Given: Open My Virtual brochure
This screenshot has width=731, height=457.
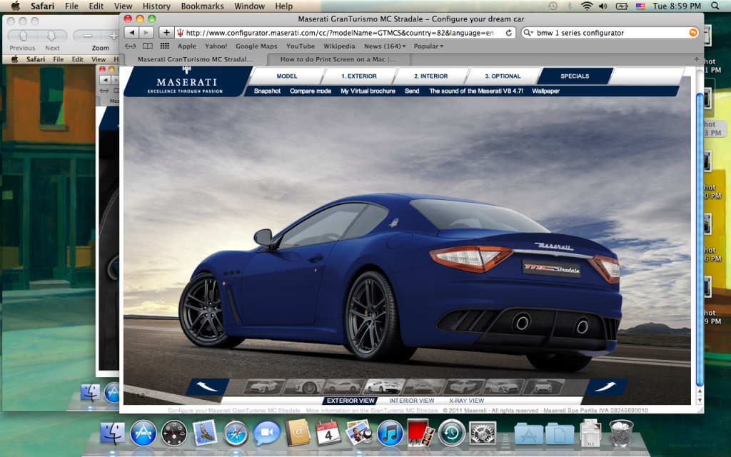Looking at the screenshot, I should [x=368, y=91].
